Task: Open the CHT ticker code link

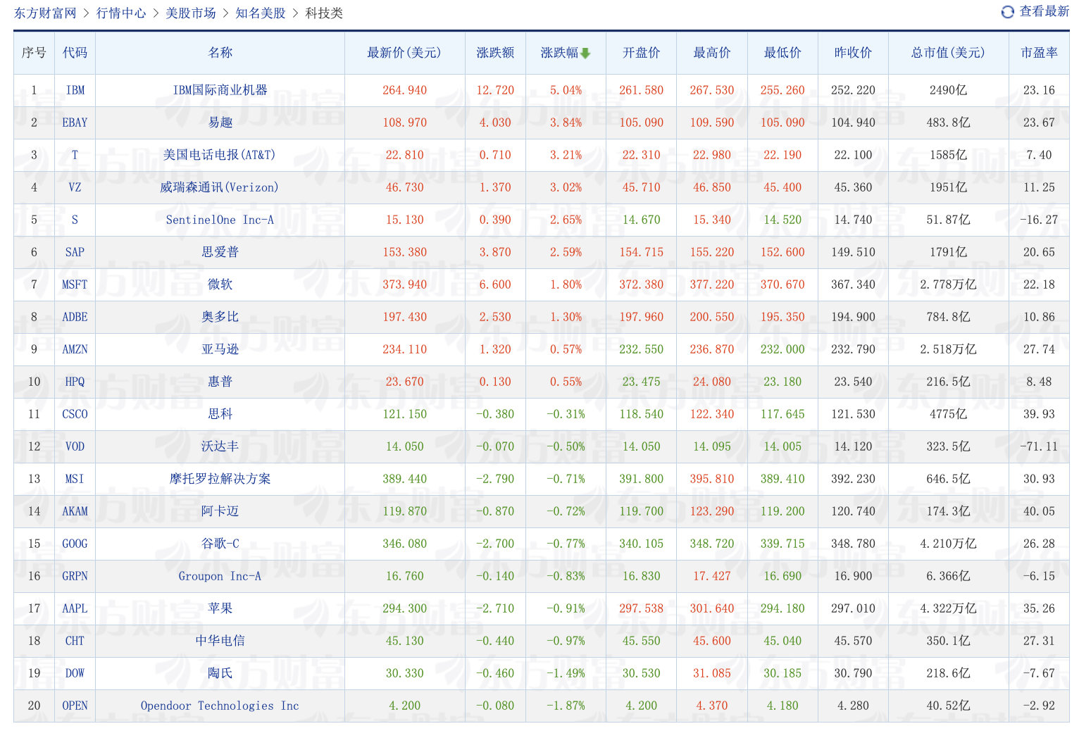Action: click(75, 641)
